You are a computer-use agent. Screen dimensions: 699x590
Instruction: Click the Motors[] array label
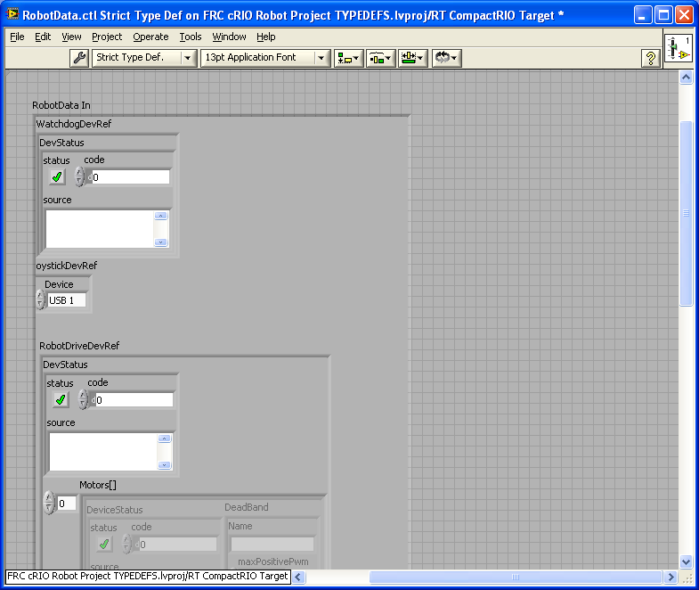[98, 485]
